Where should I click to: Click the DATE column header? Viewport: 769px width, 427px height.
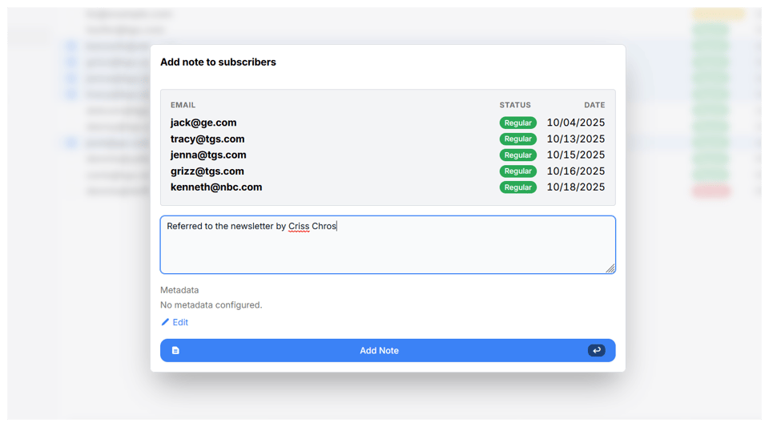pos(594,105)
